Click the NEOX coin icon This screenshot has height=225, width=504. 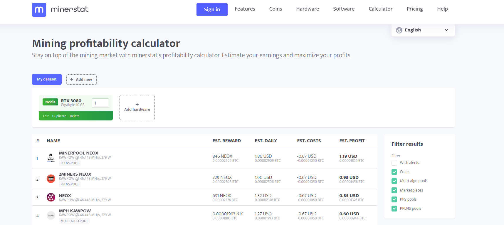pos(51,197)
